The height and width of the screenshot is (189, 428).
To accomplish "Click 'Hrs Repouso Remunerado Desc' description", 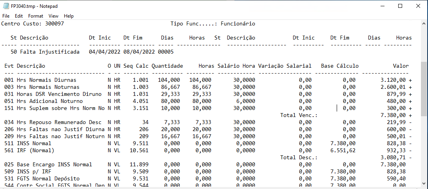I will point(59,122).
